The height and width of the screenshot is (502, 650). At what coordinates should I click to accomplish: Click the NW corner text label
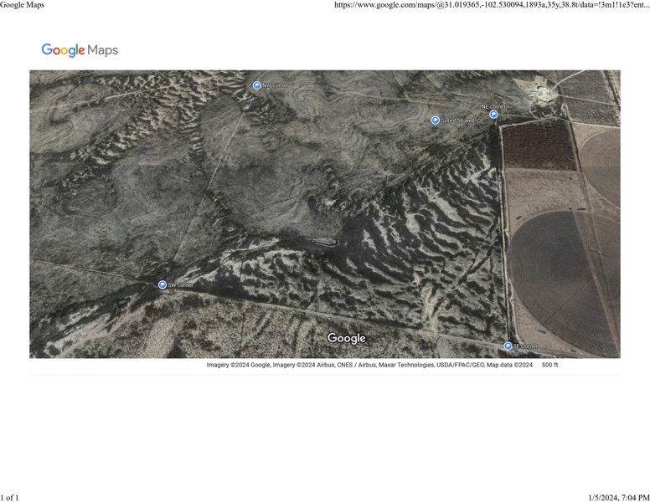point(275,85)
